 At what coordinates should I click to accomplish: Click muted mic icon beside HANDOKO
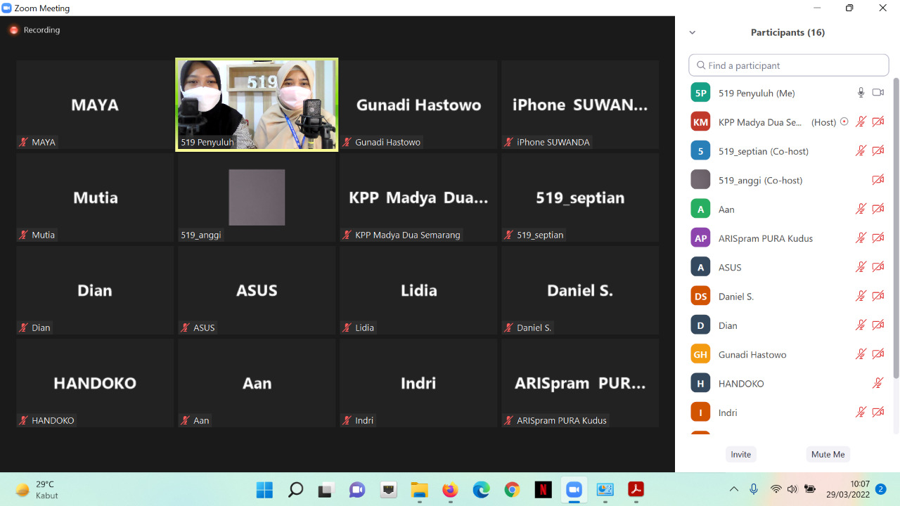coord(877,384)
